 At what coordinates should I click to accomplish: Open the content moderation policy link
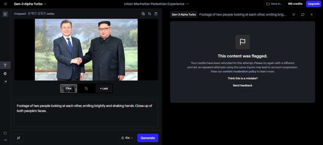[239, 72]
